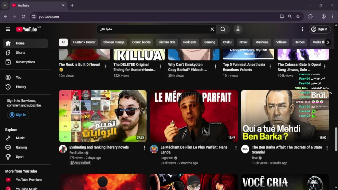338x190 pixels.
Task: Select the Podcasts chip
Action: coord(190,42)
